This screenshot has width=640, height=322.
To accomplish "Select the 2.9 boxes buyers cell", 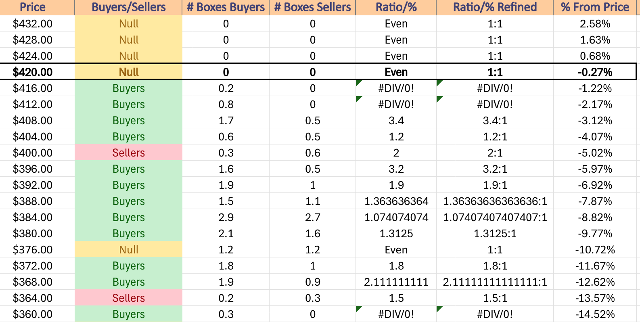I will [226, 217].
